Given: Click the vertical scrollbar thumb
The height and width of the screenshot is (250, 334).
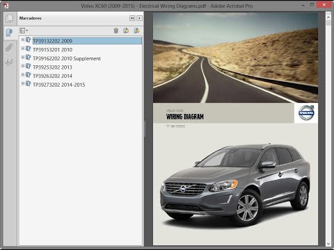Looking at the screenshot, I should tap(328, 23).
